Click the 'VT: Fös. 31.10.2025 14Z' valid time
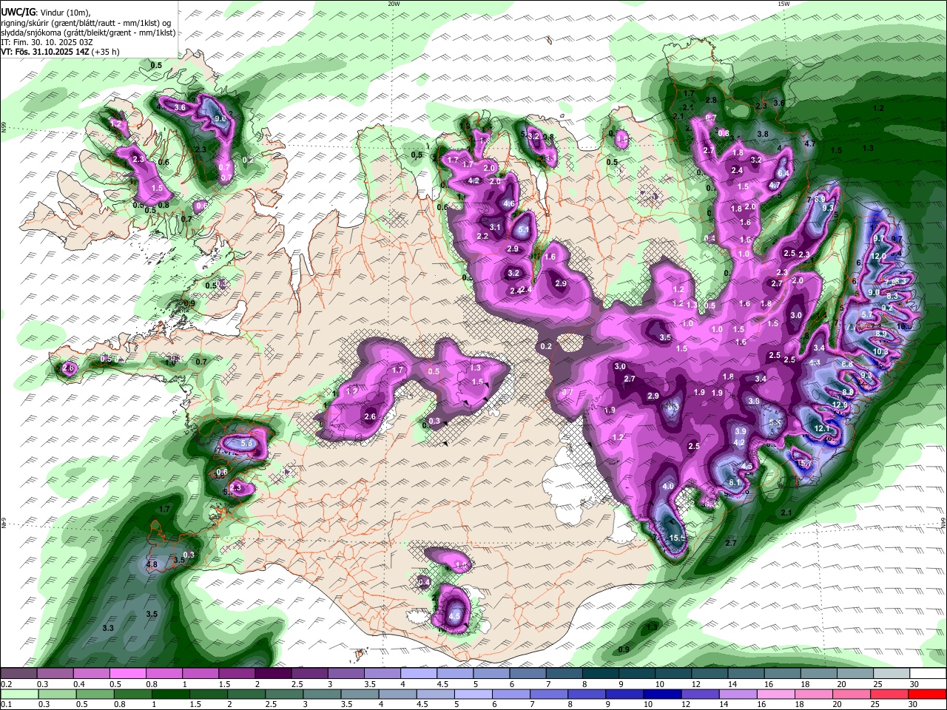This screenshot has width=947, height=710. tap(44, 52)
